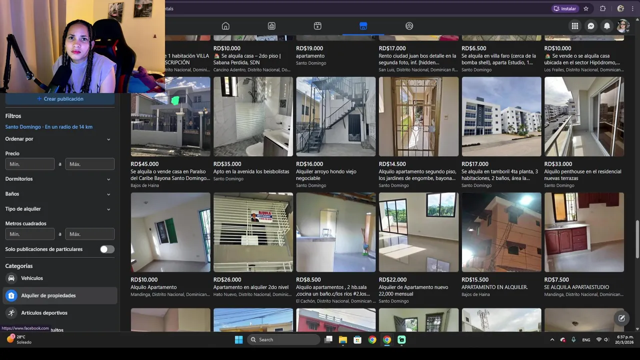Click Crear publicación button
This screenshot has height=360, width=640.
(x=60, y=99)
